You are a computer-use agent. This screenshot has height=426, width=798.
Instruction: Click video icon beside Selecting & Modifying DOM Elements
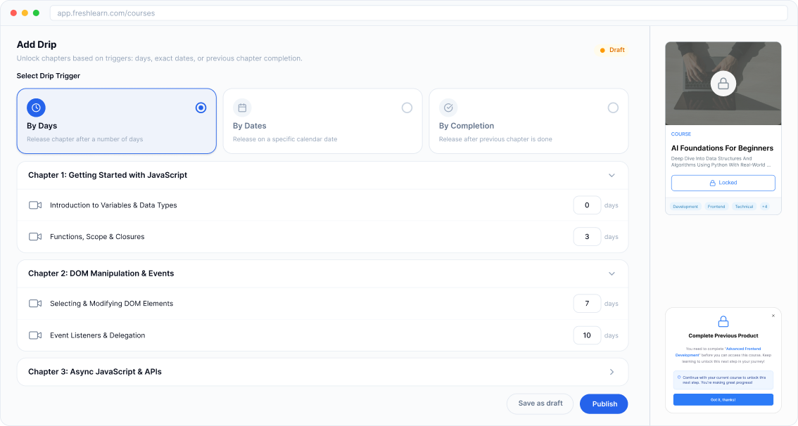pos(35,304)
